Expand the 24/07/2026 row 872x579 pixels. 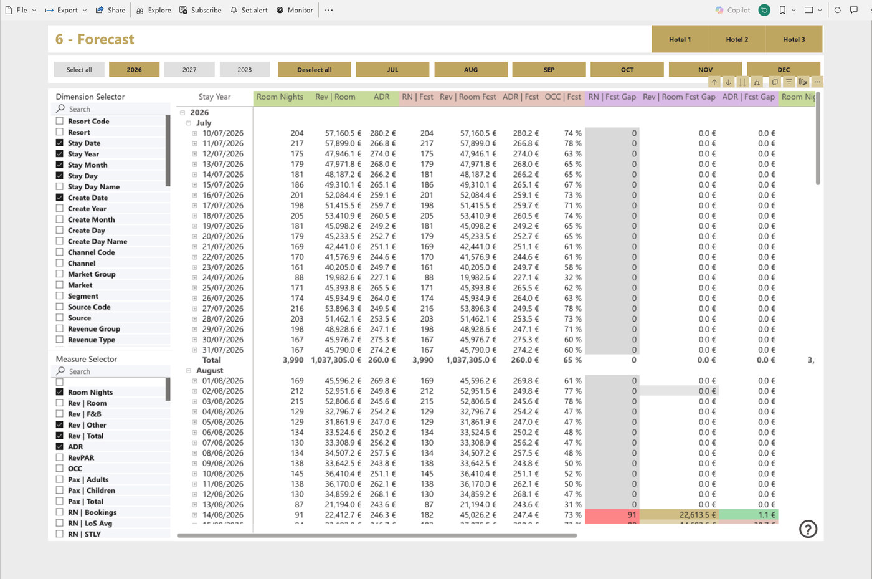point(195,278)
